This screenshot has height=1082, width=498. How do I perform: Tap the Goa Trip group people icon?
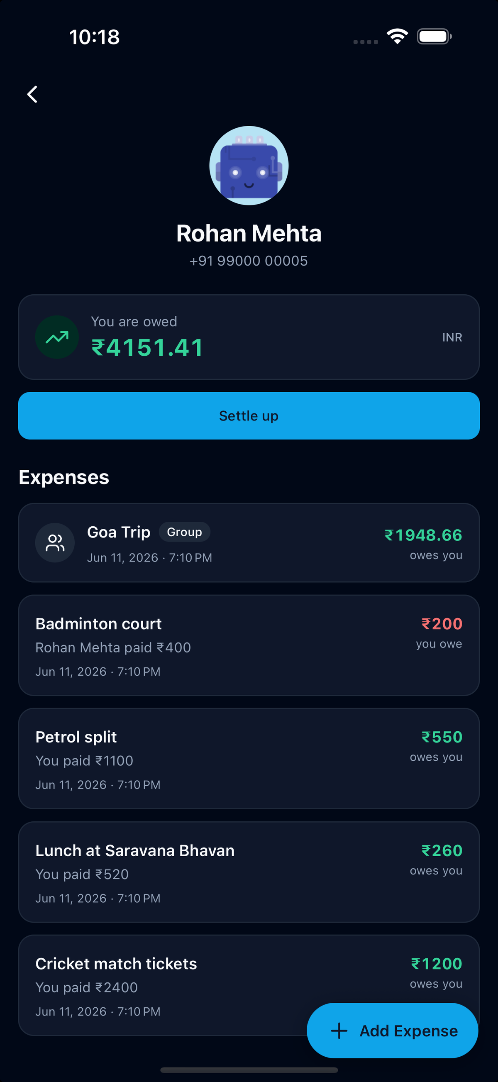point(55,543)
